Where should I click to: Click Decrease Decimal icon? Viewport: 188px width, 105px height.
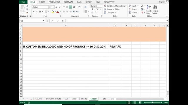[95, 13]
